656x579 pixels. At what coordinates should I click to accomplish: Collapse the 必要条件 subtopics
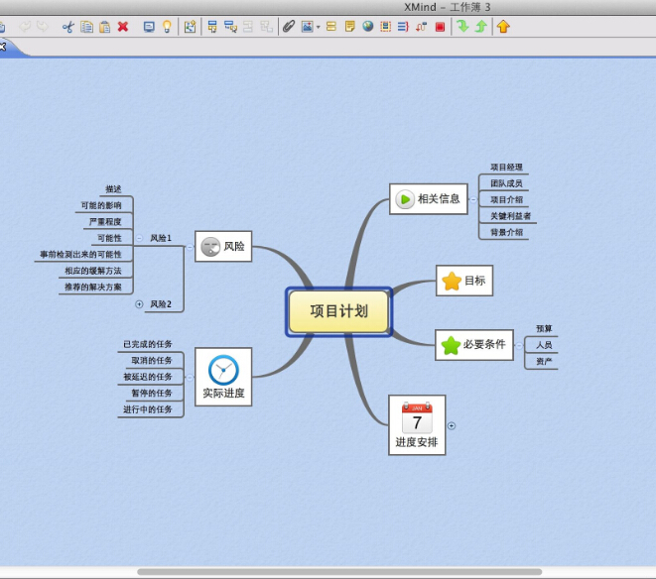click(519, 345)
